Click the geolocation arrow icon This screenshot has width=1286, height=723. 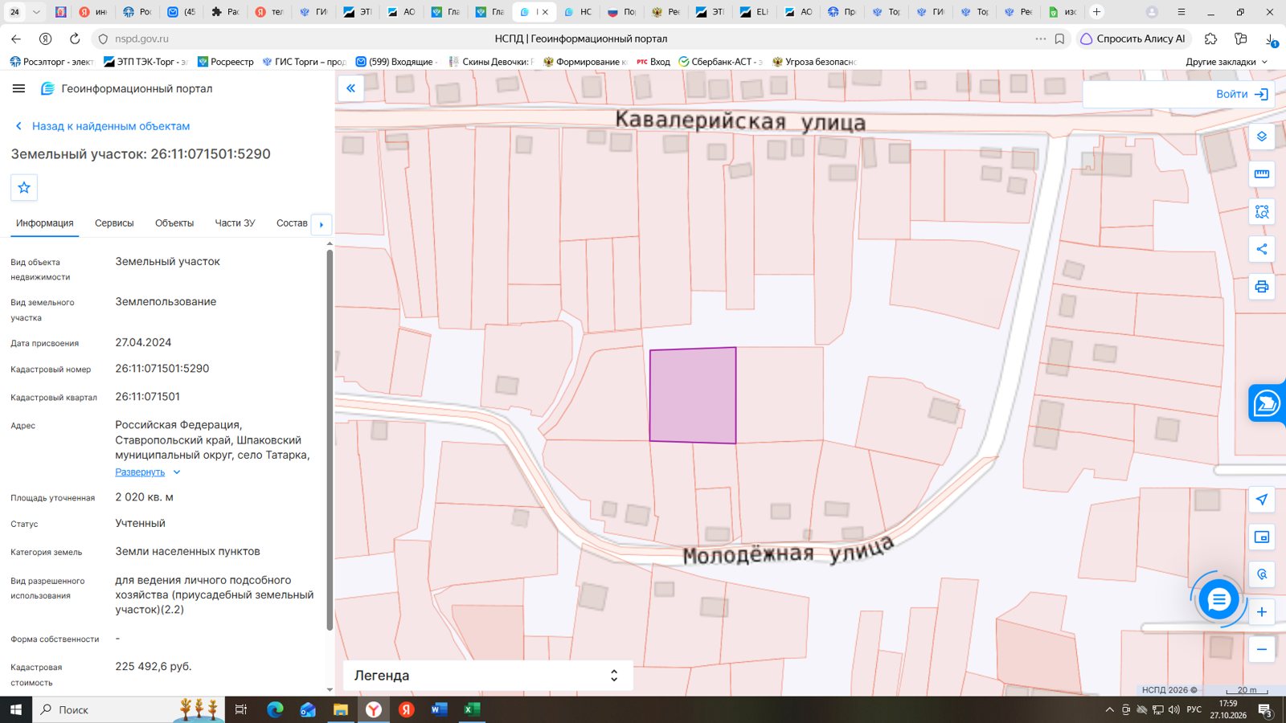click(x=1262, y=500)
